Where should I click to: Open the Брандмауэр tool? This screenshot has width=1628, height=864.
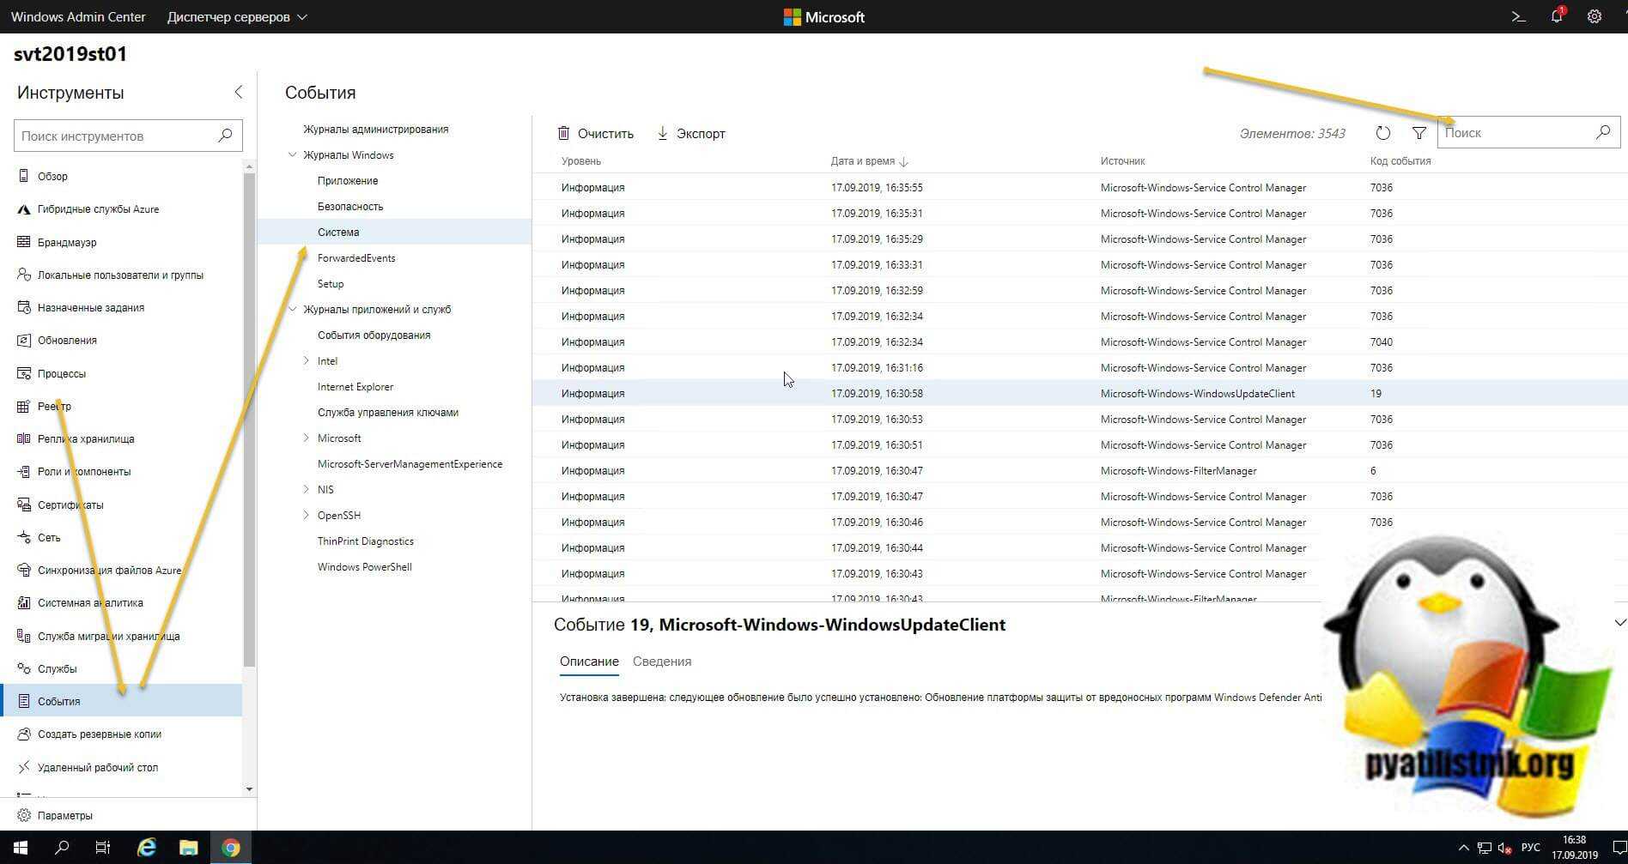coord(67,242)
